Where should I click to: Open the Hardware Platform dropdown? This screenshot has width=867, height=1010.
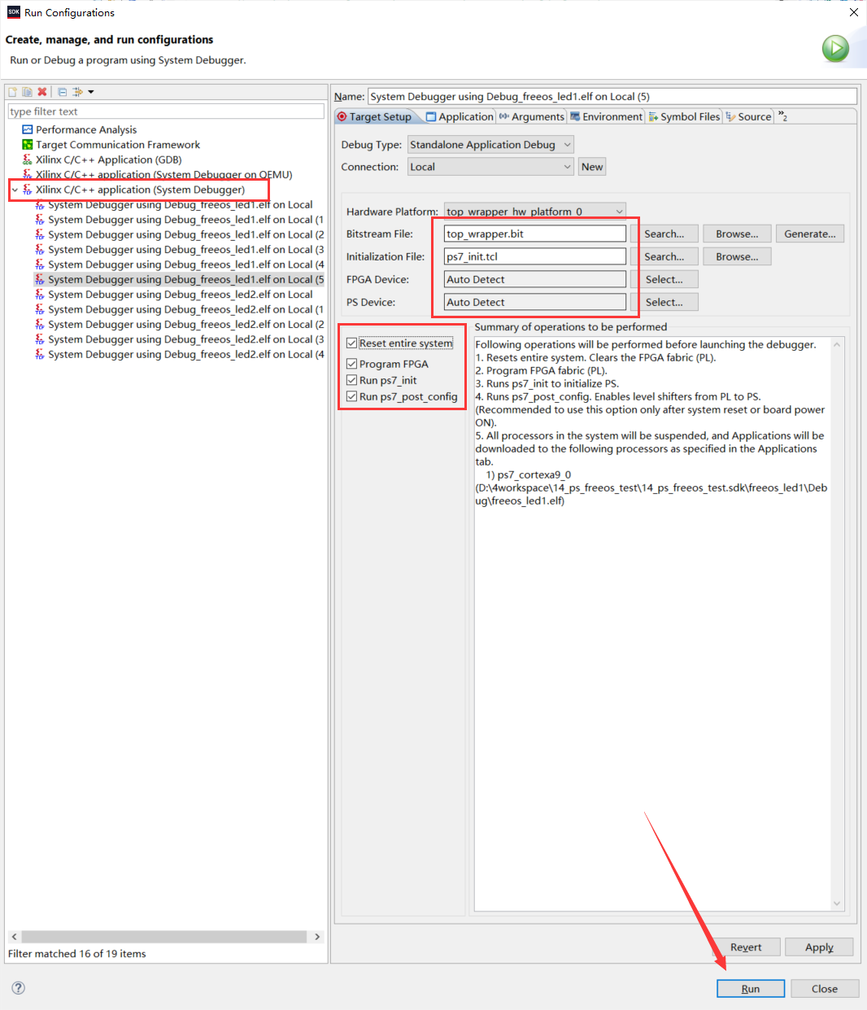coord(535,211)
